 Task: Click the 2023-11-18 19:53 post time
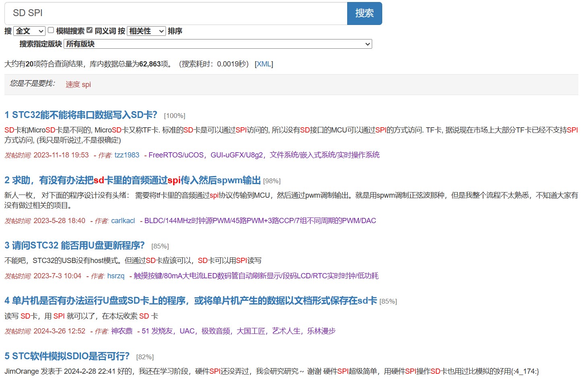[61, 155]
